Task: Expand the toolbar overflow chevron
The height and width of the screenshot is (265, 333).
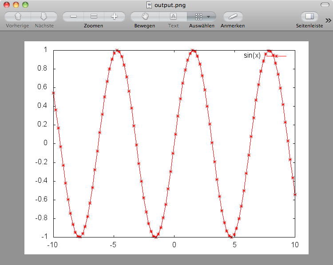Action: (328, 20)
